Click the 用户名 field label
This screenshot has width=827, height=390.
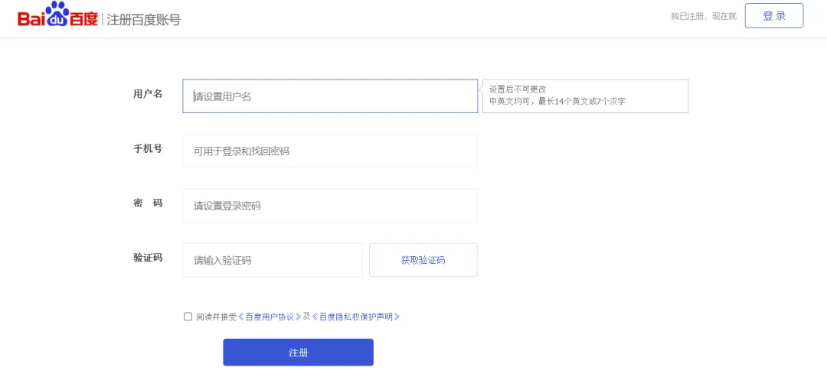[148, 94]
